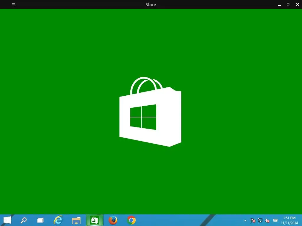Image resolution: width=302 pixels, height=226 pixels.
Task: Restore down the Store window
Action: 288,4
